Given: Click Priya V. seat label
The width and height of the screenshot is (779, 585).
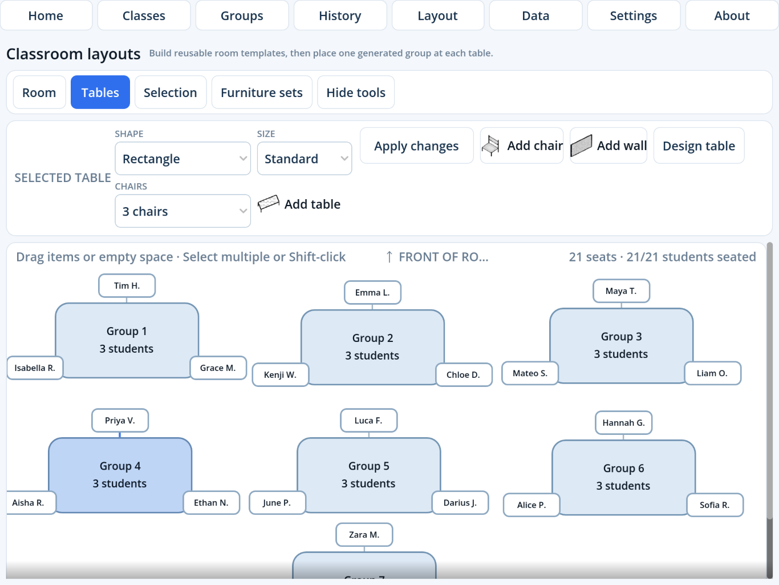Looking at the screenshot, I should click(120, 421).
